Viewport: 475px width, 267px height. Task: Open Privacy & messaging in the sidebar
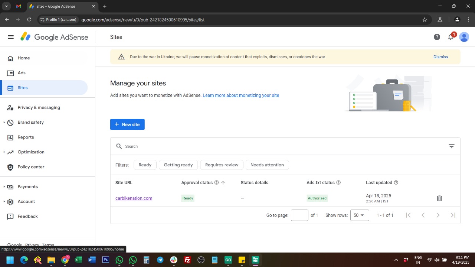pyautogui.click(x=44, y=107)
